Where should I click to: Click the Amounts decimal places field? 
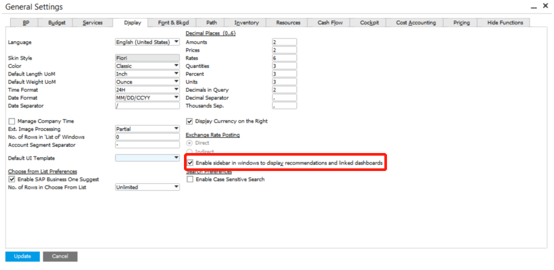click(284, 42)
